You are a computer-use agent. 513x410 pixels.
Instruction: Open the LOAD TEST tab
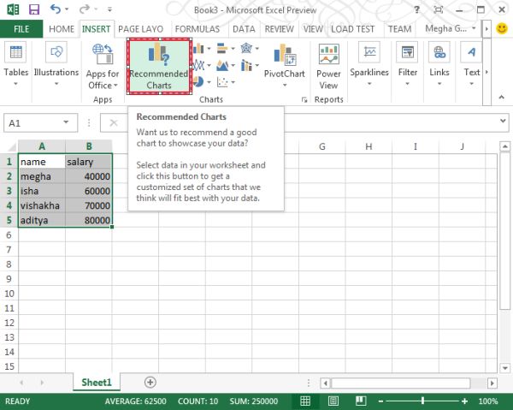tap(352, 29)
